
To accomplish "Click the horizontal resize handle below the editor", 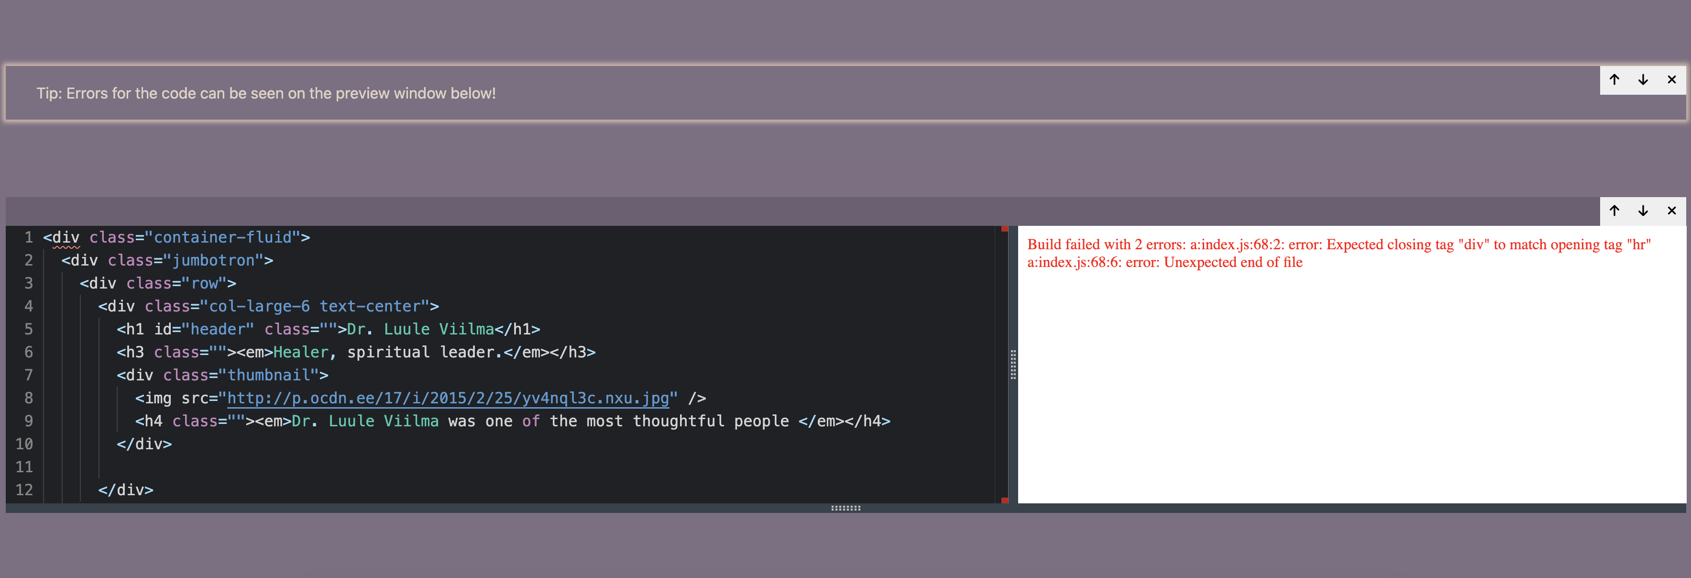I will pos(845,508).
